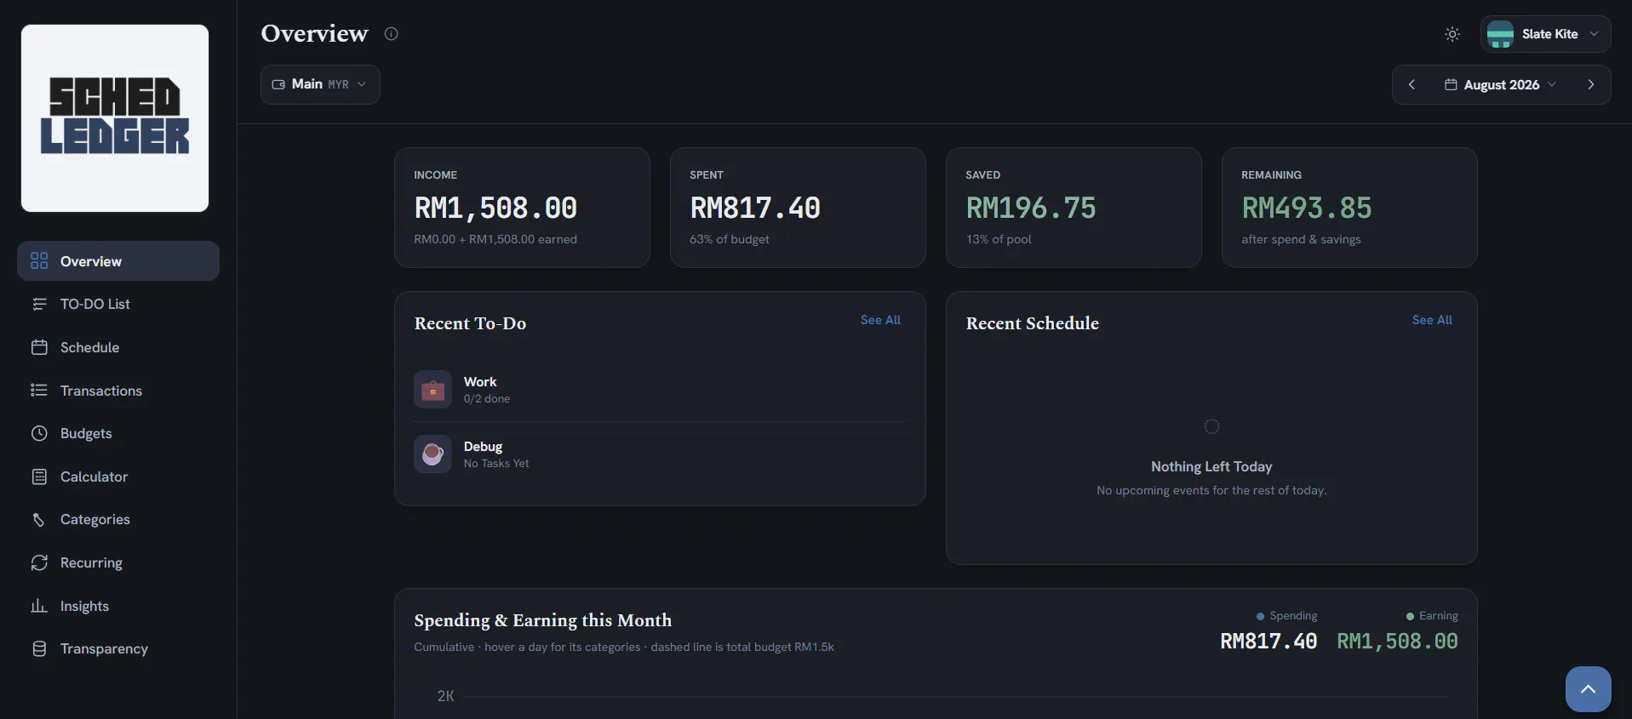Click the Slate Kite avatar image
This screenshot has width=1632, height=719.
pos(1500,34)
